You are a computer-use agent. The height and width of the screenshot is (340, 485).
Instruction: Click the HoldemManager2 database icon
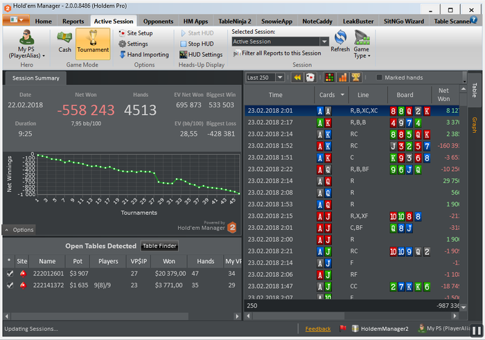coord(355,328)
